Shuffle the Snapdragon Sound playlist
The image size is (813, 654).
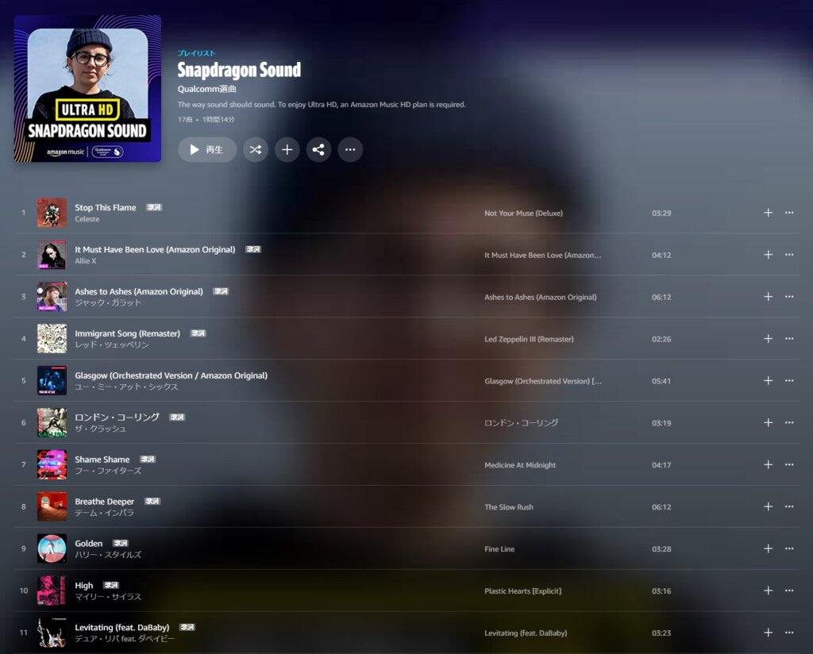pos(256,150)
